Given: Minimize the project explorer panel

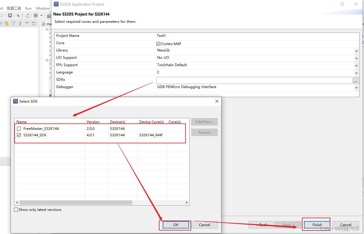Looking at the screenshot, I should click(27, 23).
